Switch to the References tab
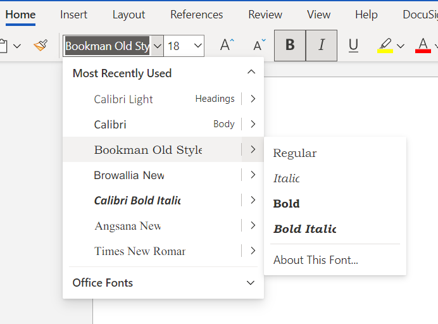 pos(196,15)
